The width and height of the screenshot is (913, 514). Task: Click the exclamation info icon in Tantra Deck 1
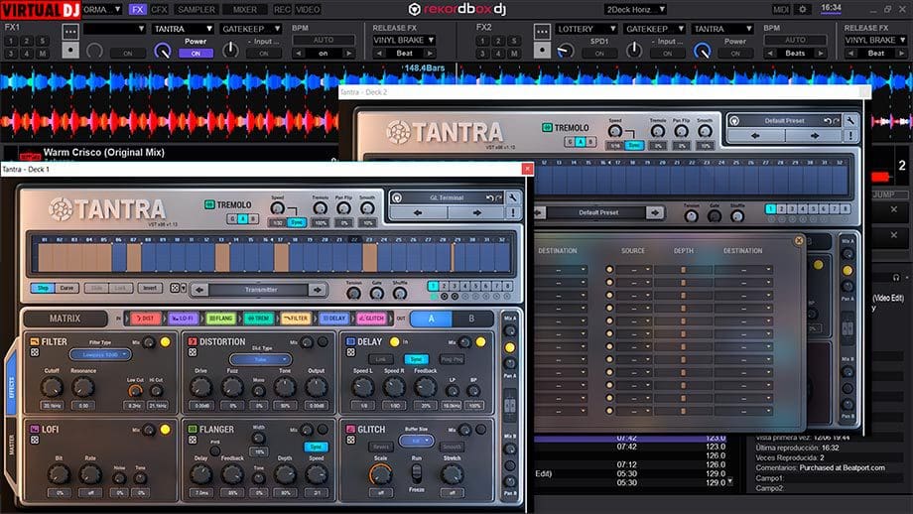pyautogui.click(x=513, y=213)
